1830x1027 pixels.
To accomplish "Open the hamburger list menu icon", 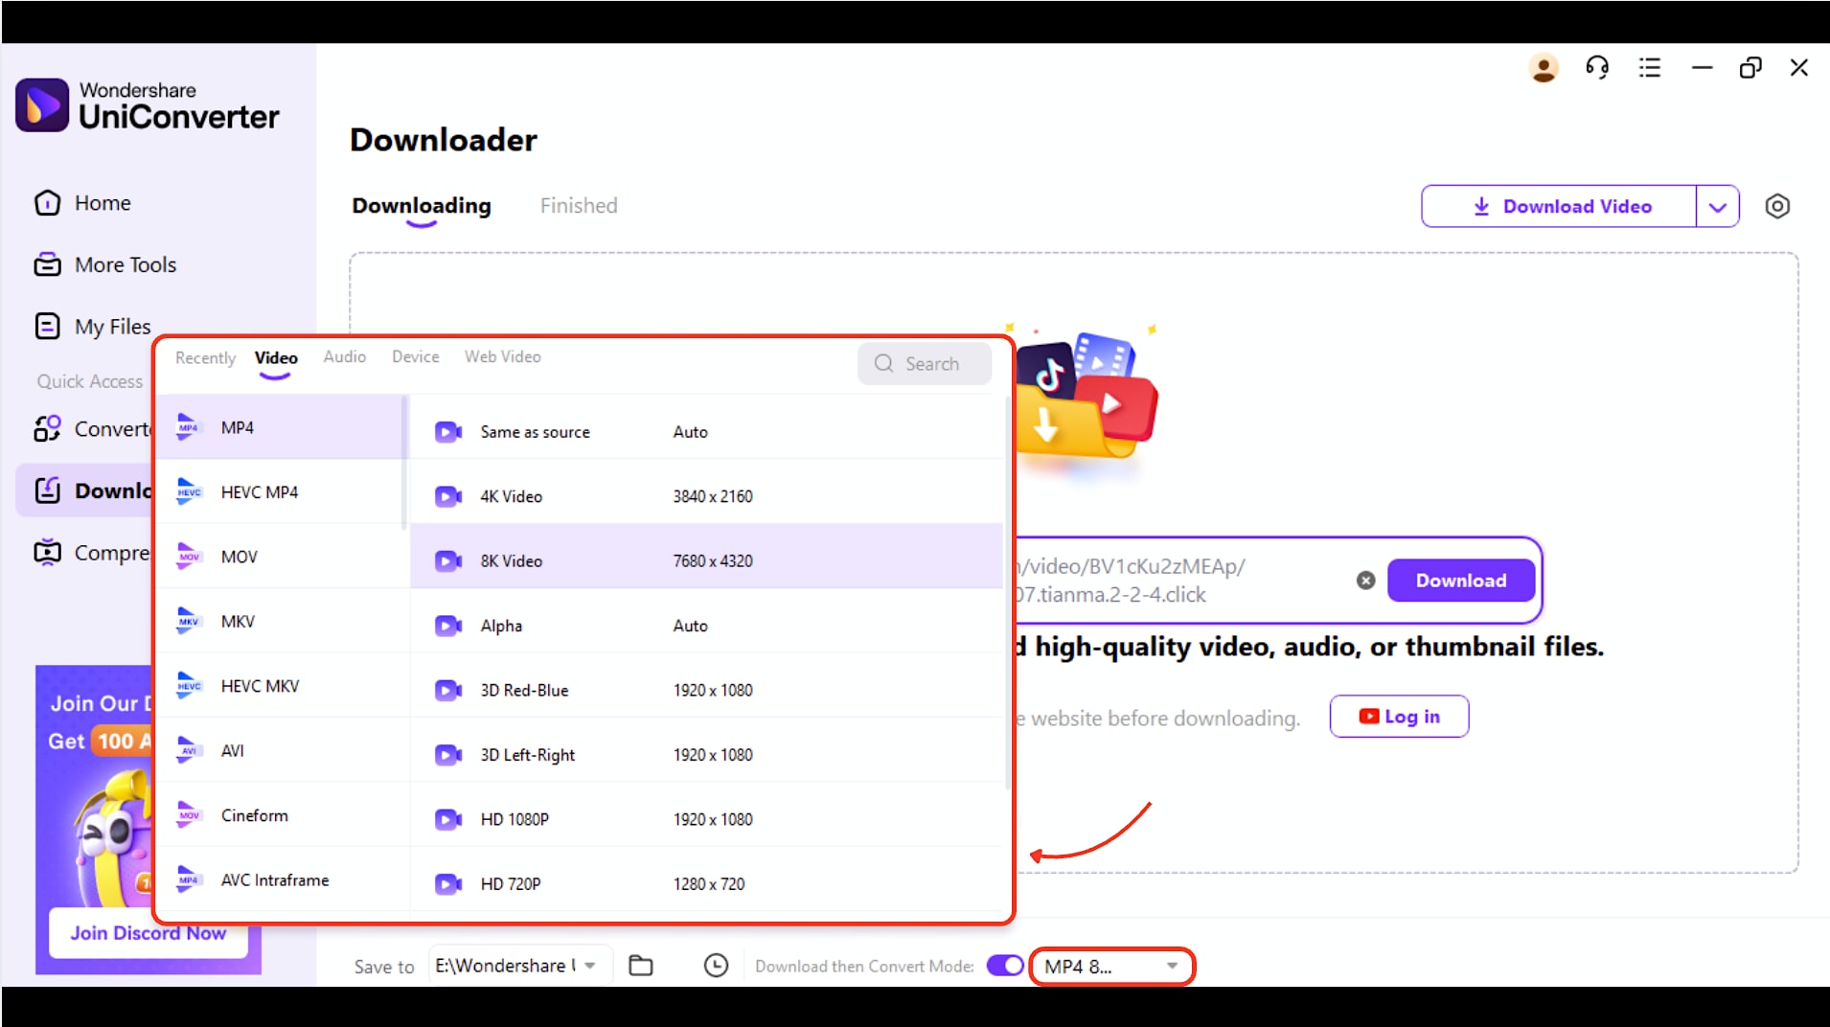I will point(1650,68).
